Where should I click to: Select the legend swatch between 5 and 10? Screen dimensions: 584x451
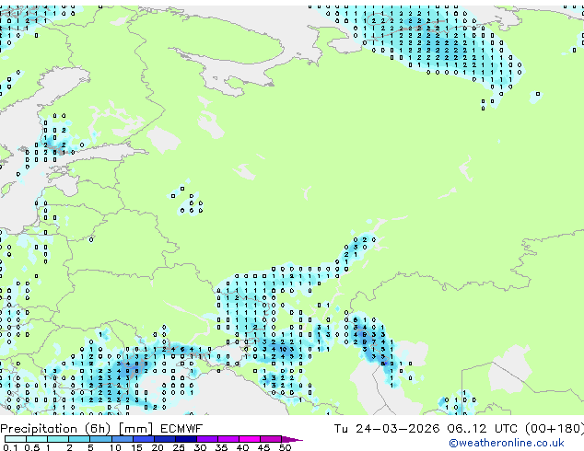pyautogui.click(x=101, y=439)
